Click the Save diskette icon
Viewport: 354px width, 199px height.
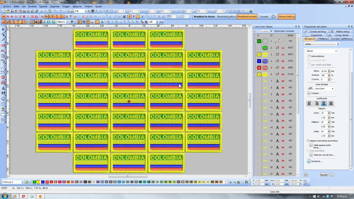(12, 11)
